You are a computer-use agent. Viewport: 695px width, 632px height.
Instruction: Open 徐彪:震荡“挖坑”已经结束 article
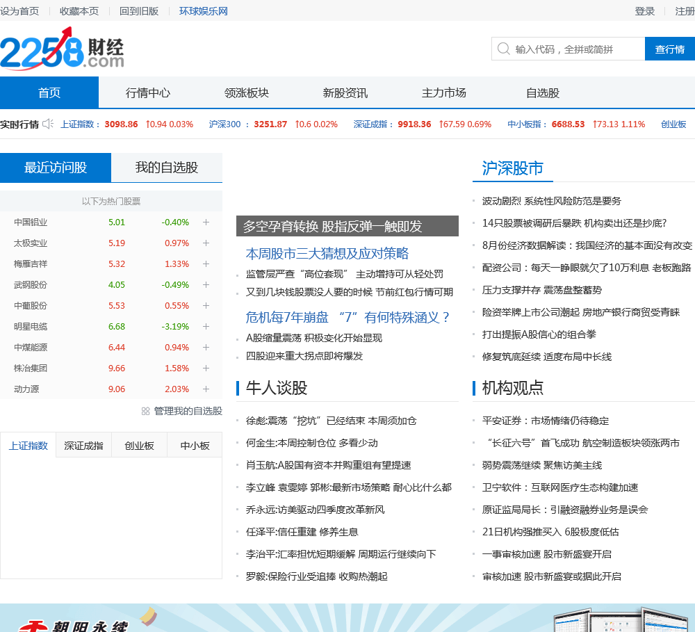(331, 421)
